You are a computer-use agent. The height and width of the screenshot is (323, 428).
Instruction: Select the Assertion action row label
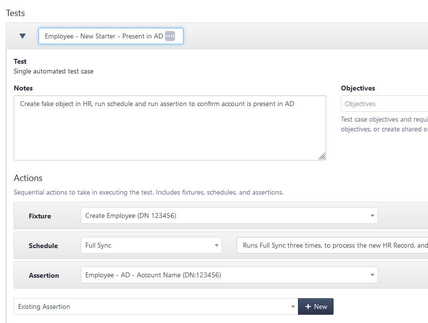(x=44, y=275)
